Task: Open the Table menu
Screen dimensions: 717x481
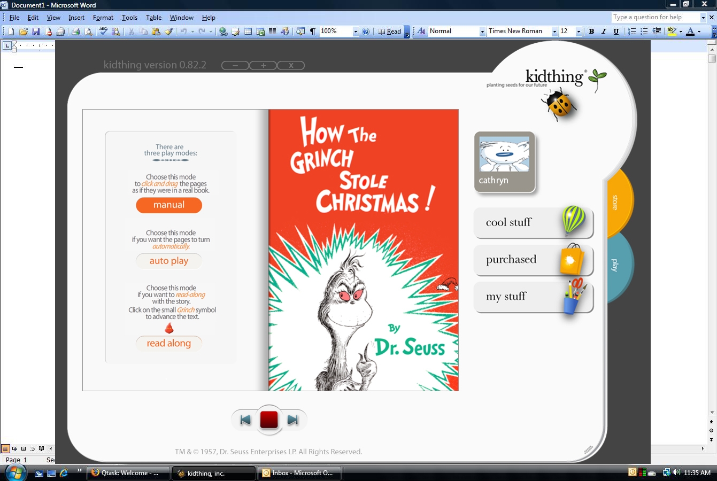Action: [x=154, y=18]
